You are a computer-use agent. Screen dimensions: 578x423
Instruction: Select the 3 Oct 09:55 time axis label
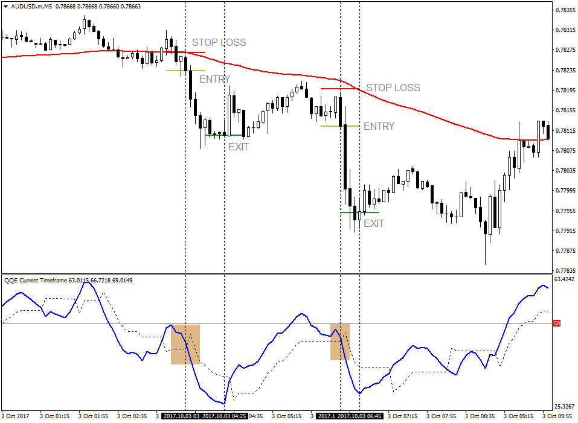point(556,415)
